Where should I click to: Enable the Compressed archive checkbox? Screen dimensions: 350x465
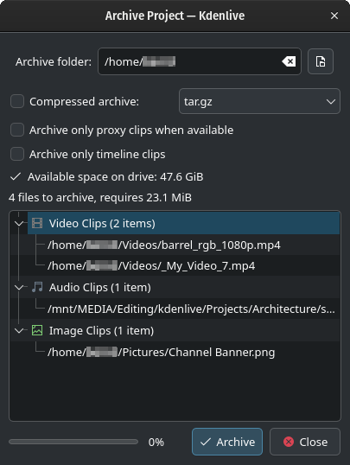point(17,101)
